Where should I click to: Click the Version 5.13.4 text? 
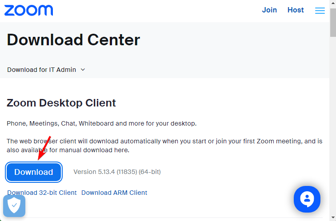click(117, 172)
